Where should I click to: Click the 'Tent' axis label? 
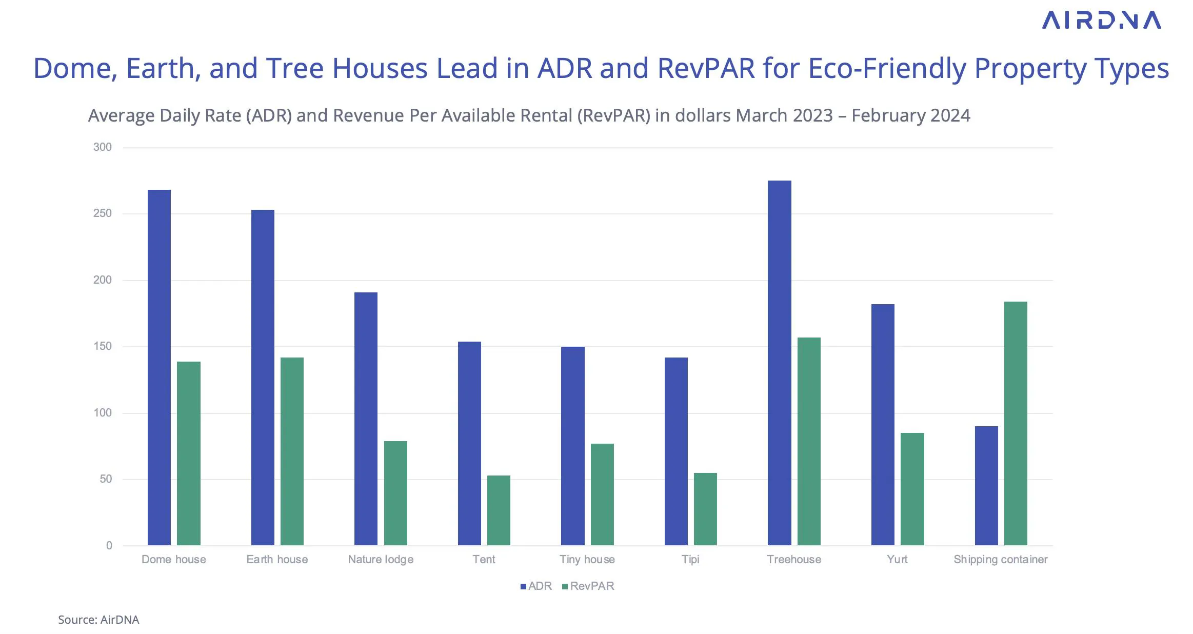pos(484,560)
